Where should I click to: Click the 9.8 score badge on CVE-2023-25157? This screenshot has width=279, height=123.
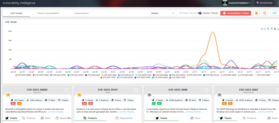(84, 103)
